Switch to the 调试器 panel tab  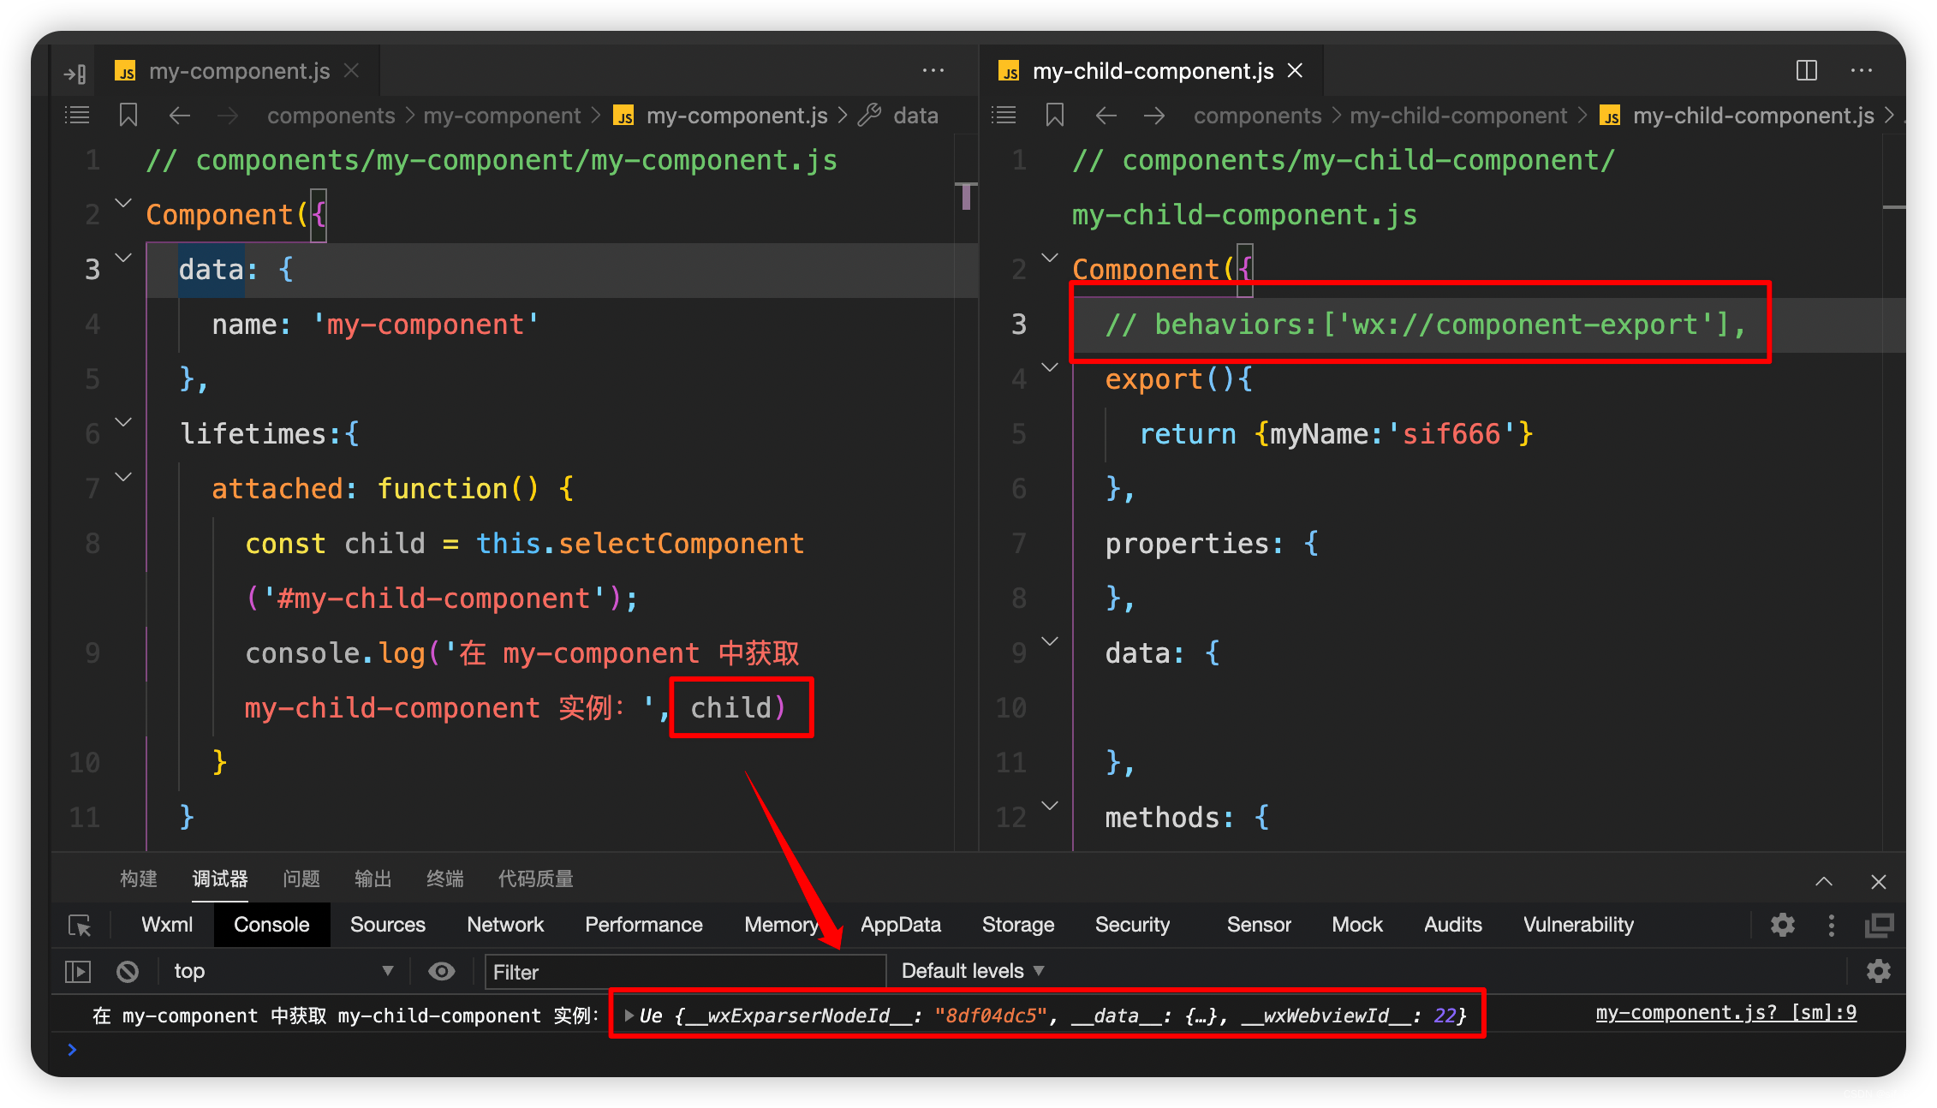point(220,879)
